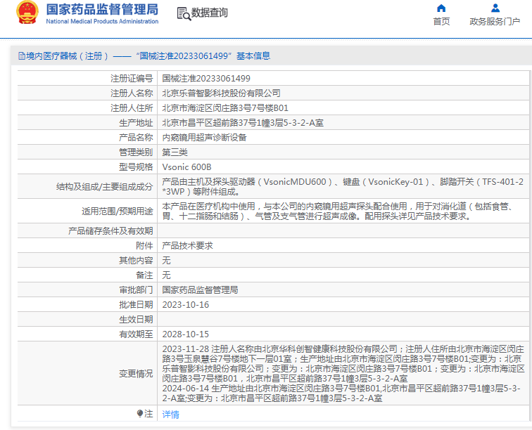Viewport: 532px width, 430px height.
Task: Click the 管理类别 row label
Action: pos(136,152)
